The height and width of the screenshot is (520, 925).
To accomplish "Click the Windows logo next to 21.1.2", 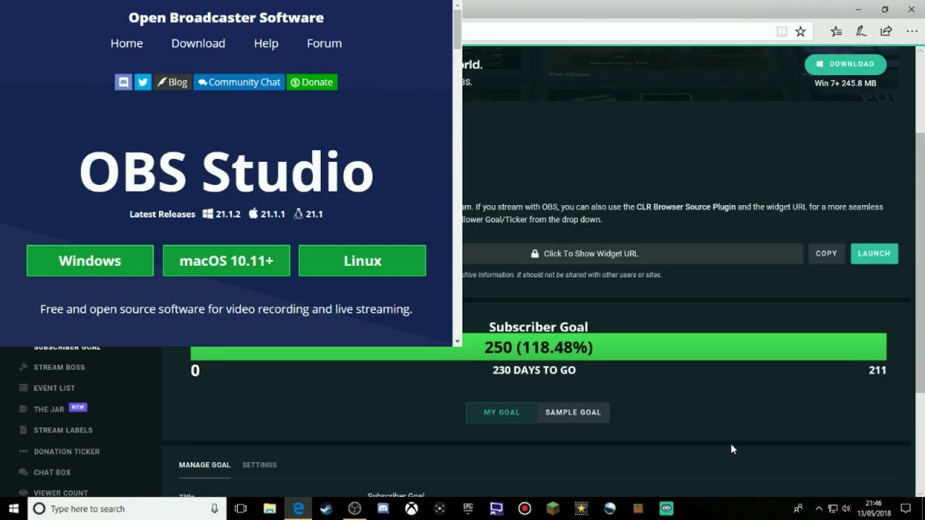I will click(208, 214).
